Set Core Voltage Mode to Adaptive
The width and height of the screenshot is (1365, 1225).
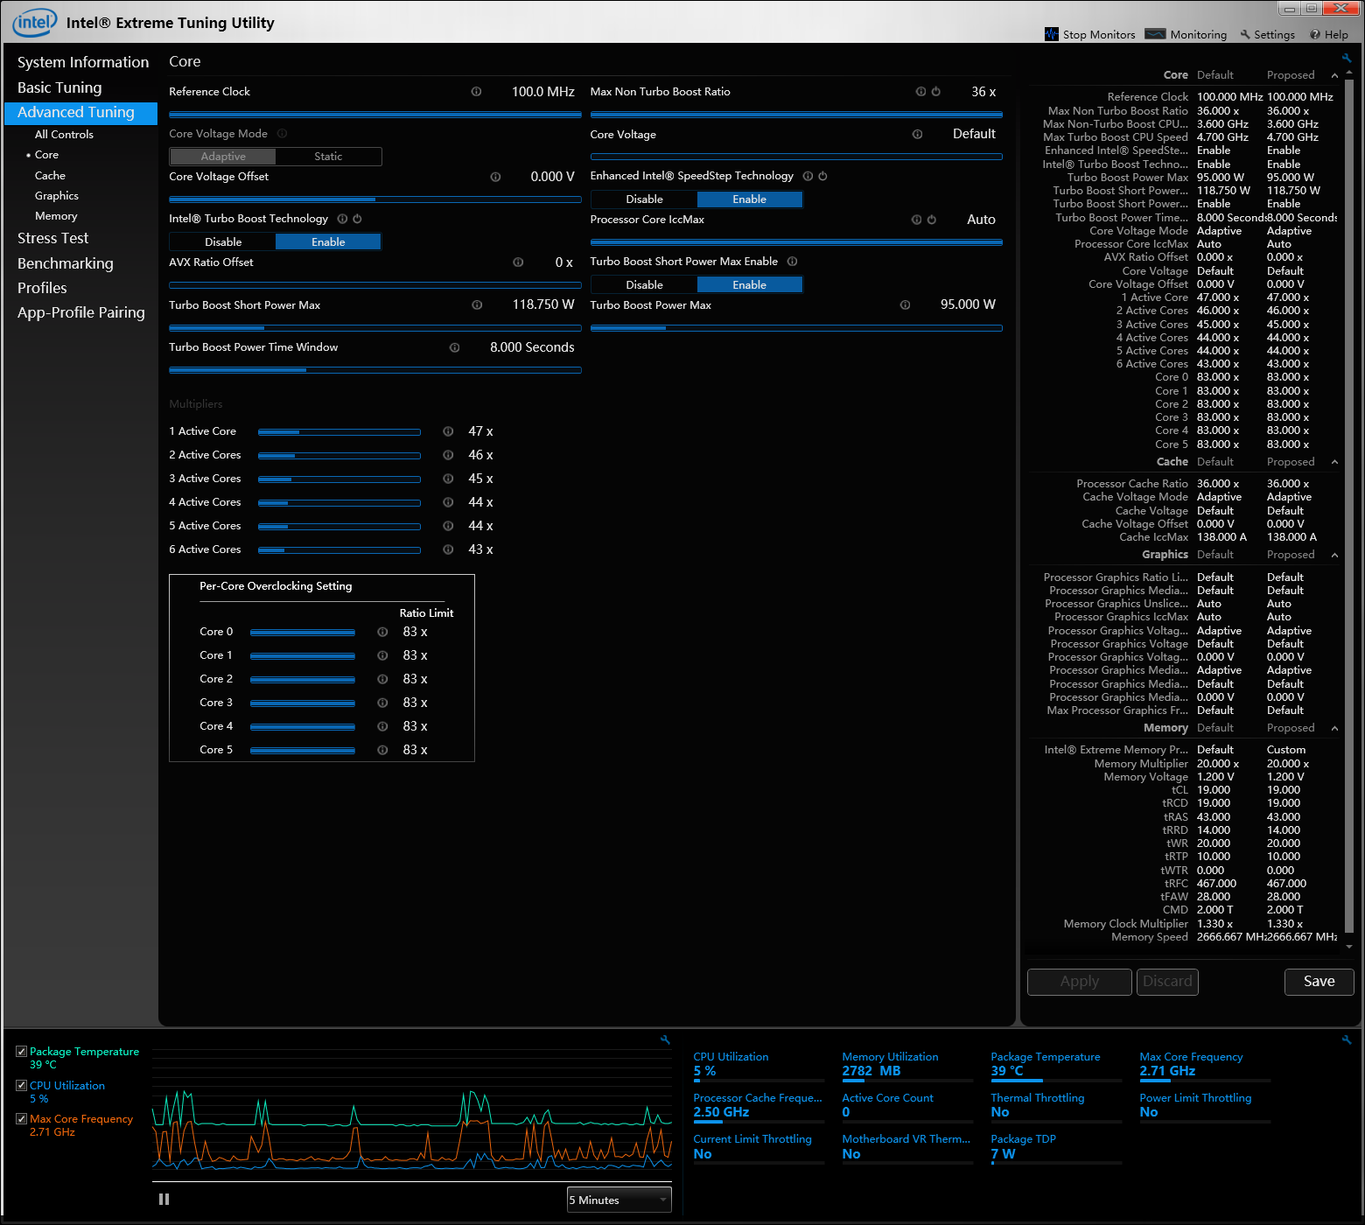pyautogui.click(x=223, y=157)
